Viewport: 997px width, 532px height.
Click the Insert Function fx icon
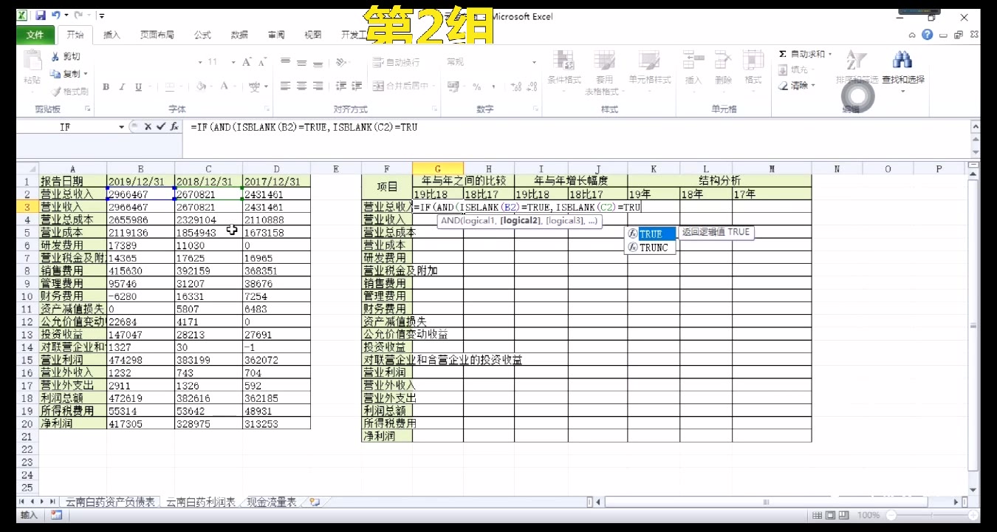tap(174, 127)
